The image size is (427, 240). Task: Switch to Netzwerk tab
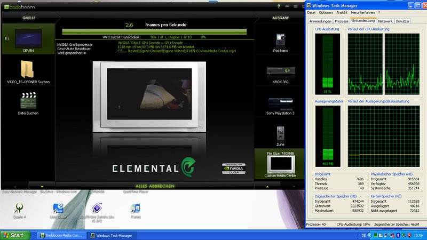[385, 21]
